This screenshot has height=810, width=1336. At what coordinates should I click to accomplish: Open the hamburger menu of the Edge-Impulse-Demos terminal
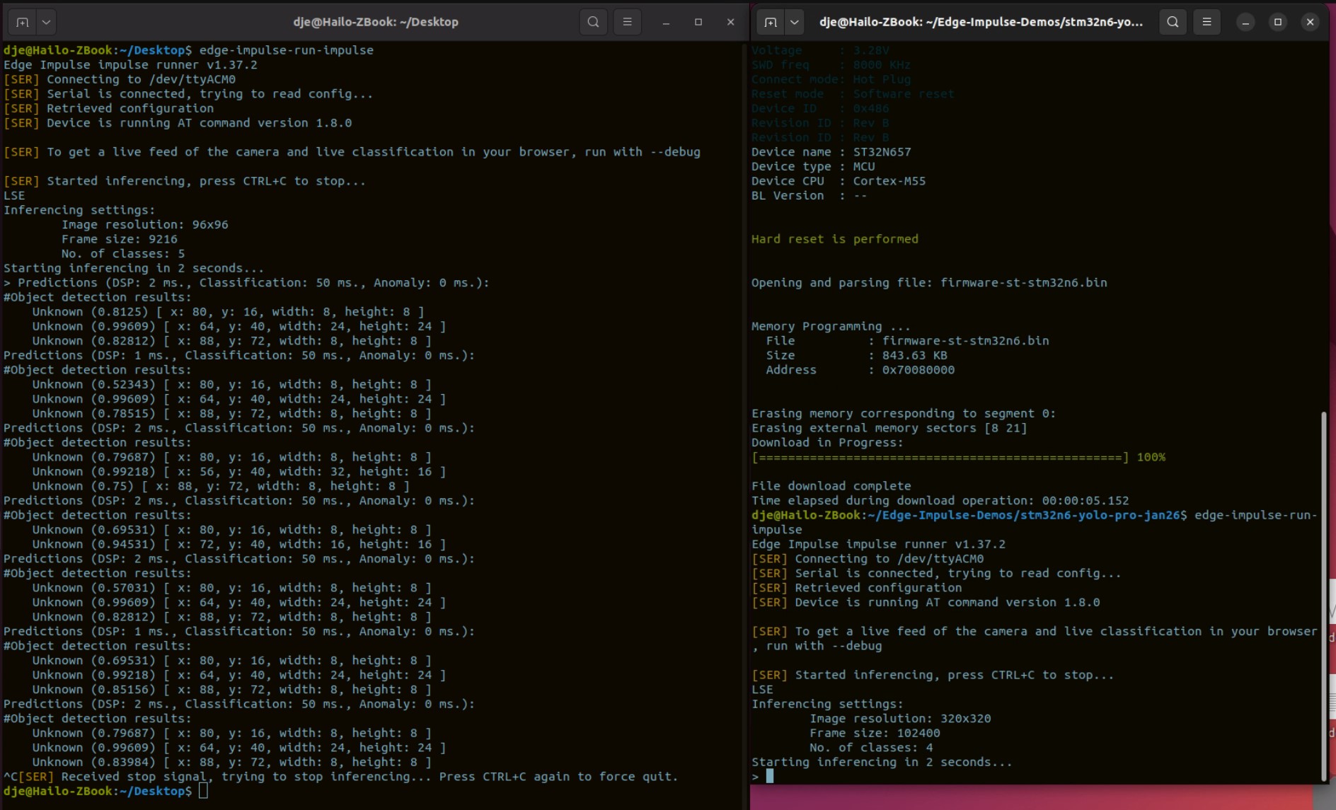click(x=1207, y=22)
